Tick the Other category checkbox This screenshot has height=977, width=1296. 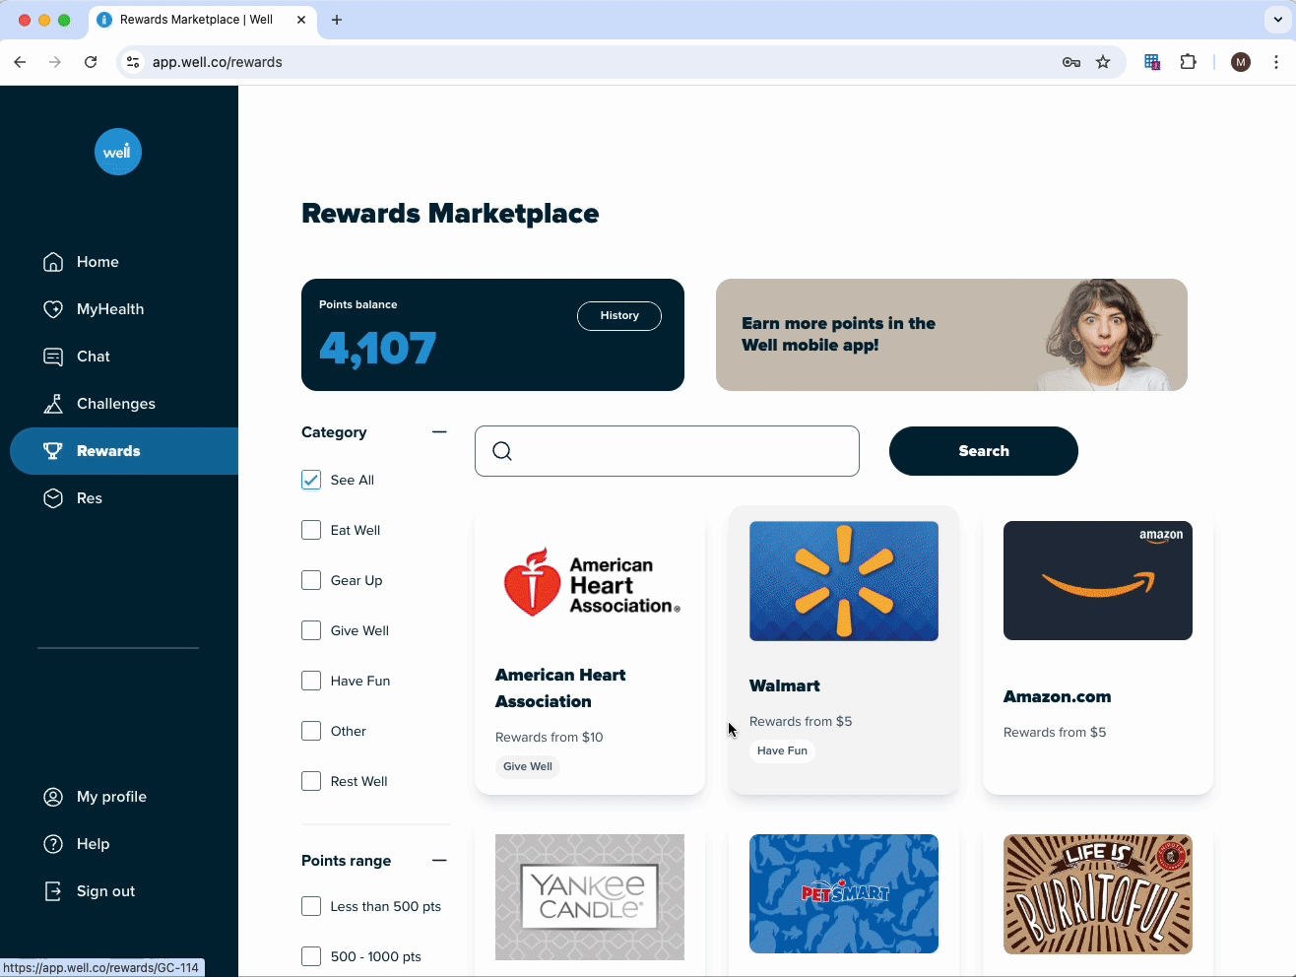click(x=311, y=731)
